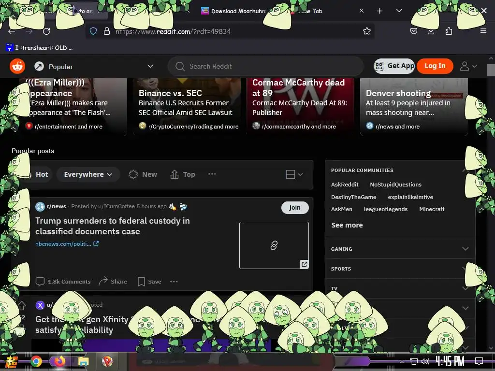Open the notification center icon
The width and height of the screenshot is (495, 371).
479,361
